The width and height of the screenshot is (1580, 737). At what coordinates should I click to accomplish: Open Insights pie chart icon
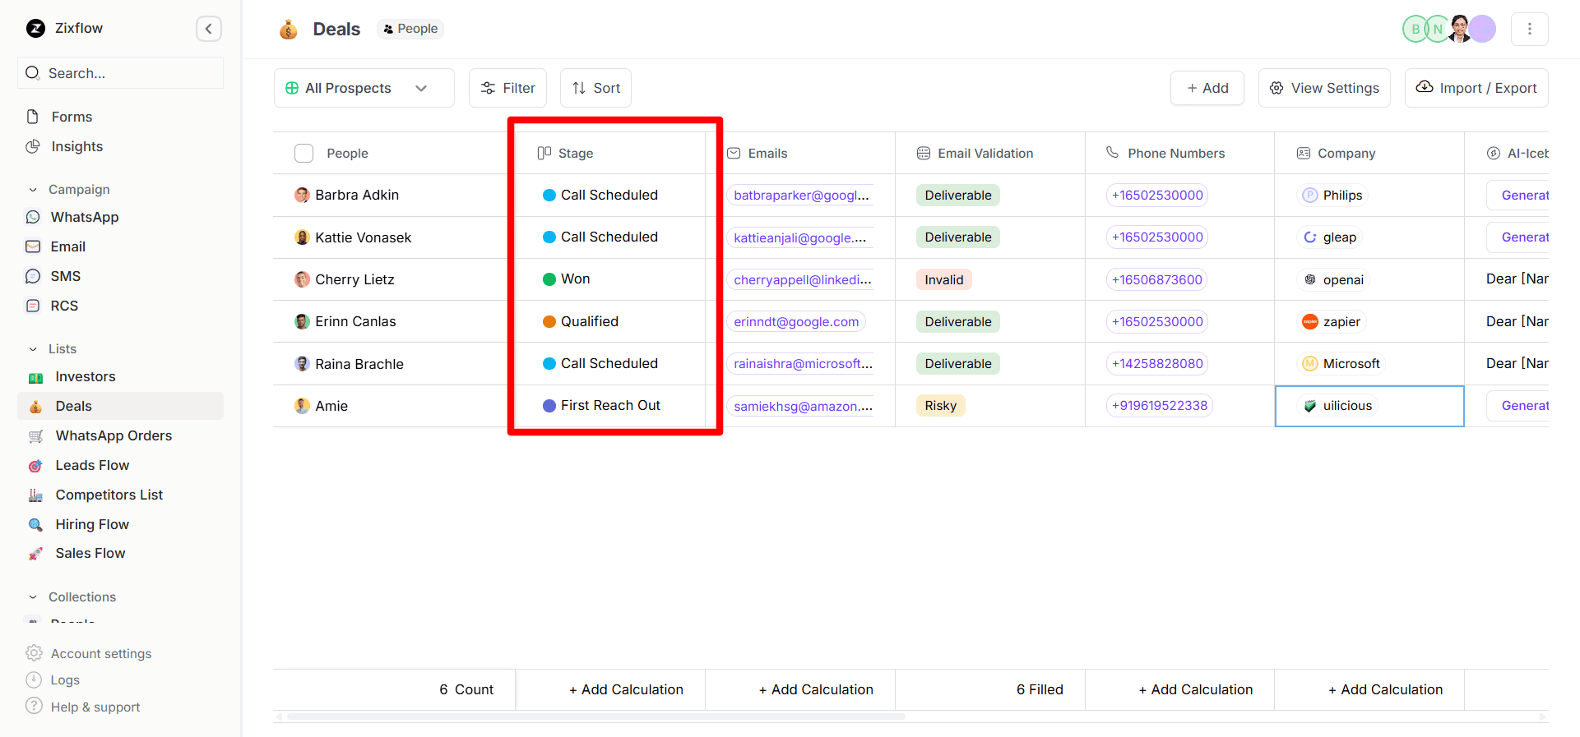tap(33, 146)
